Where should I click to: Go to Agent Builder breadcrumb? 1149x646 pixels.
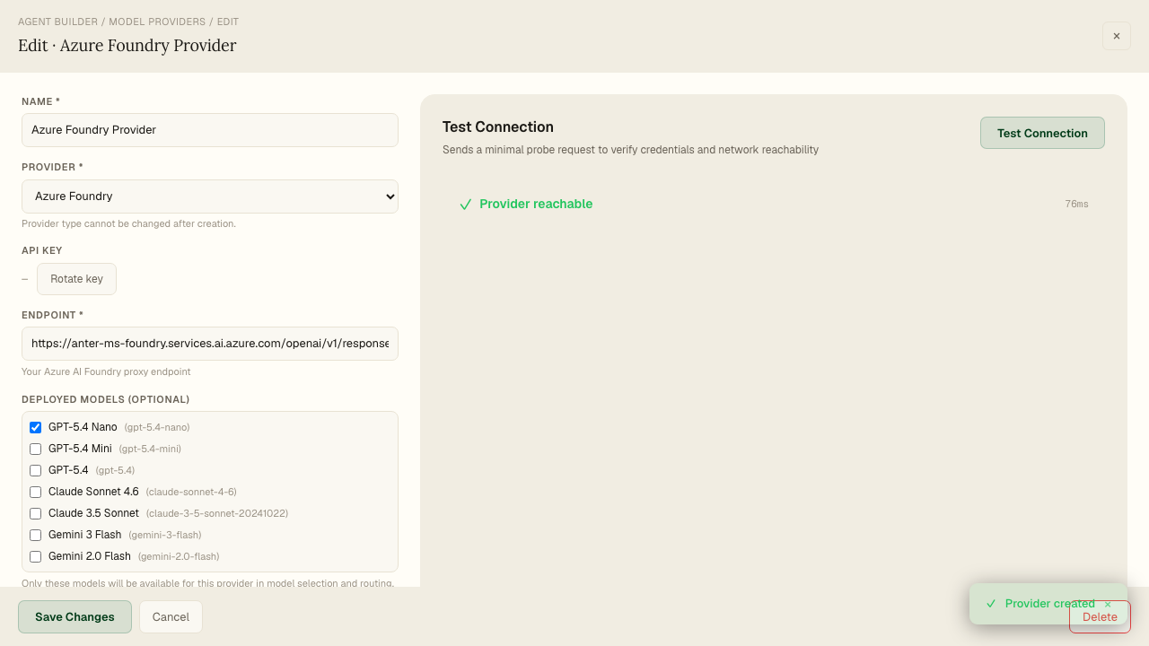tap(57, 22)
